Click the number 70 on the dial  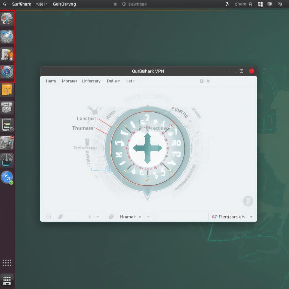click(176, 154)
